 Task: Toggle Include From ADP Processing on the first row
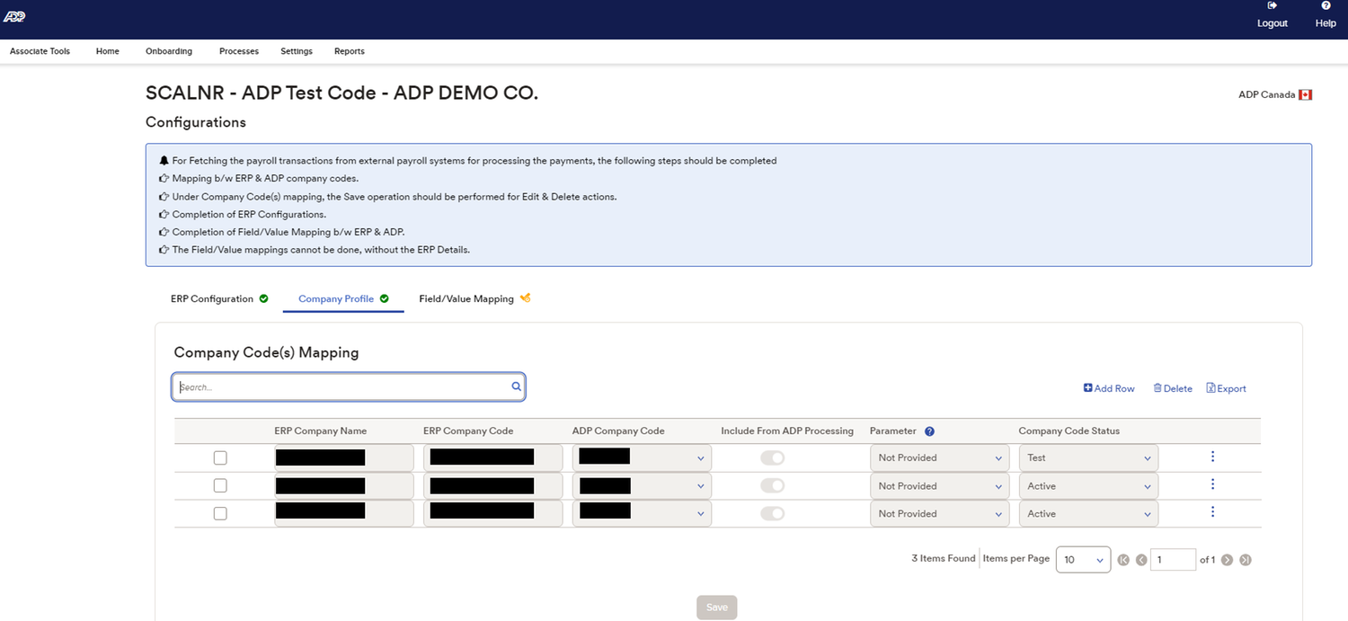tap(772, 457)
